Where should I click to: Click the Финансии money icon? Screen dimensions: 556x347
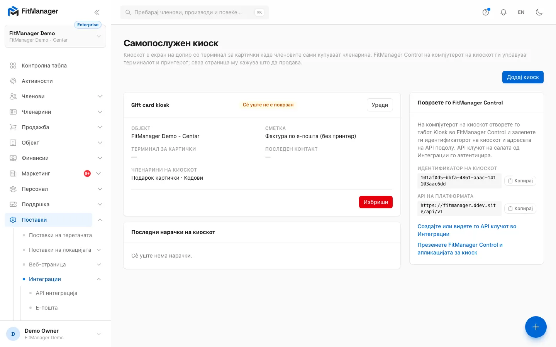click(x=13, y=158)
